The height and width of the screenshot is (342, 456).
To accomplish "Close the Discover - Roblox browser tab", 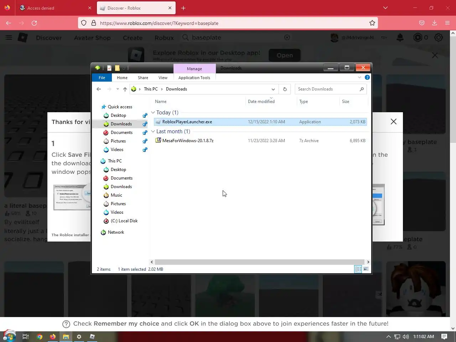I will coord(170,8).
